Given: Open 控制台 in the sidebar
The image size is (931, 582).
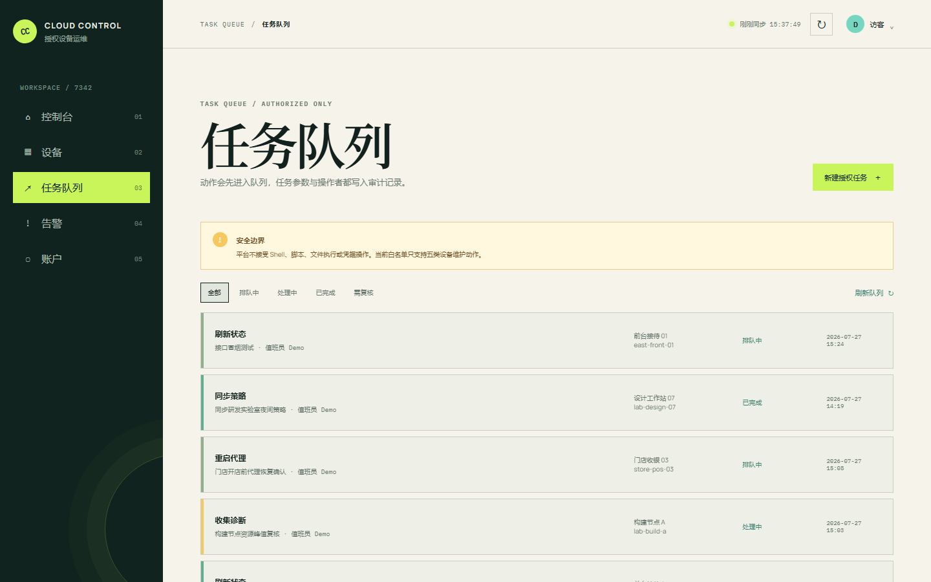Looking at the screenshot, I should pyautogui.click(x=81, y=117).
